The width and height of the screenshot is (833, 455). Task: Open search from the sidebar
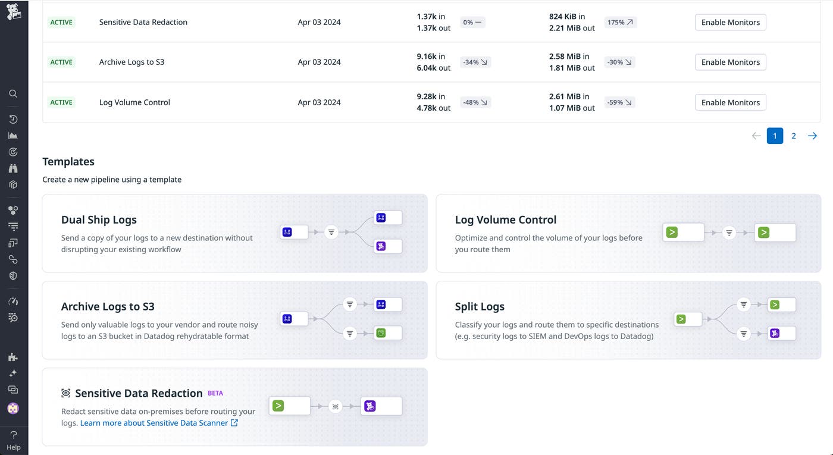(13, 93)
